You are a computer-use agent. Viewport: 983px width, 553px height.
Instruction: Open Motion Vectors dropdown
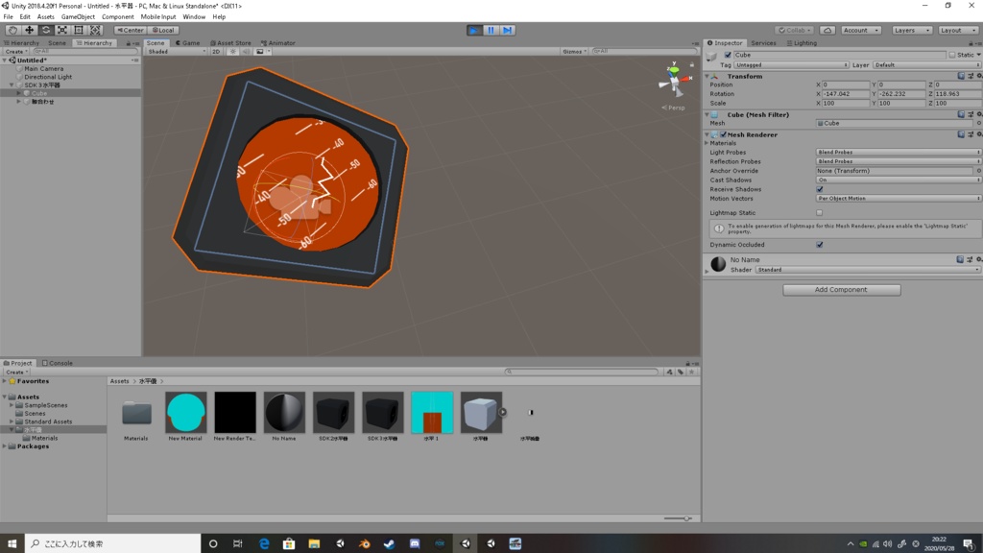click(x=899, y=199)
